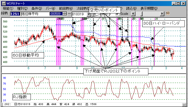Click the status bar resize grip

[184, 105]
